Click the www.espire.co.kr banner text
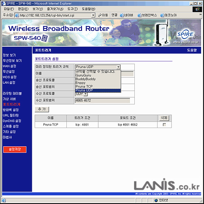The image size is (204, 204). [x=186, y=42]
